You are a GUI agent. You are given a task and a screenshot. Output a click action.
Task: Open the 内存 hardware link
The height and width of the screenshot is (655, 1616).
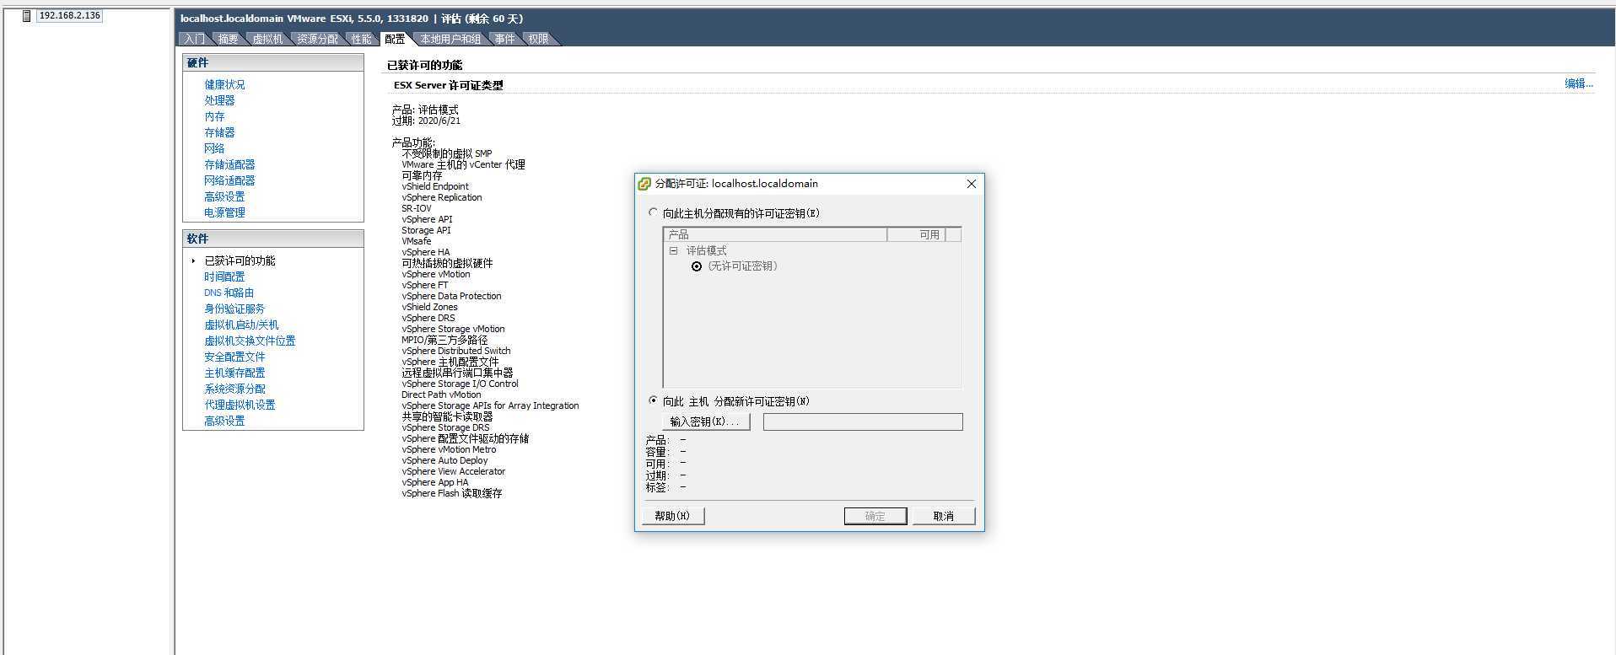point(214,116)
